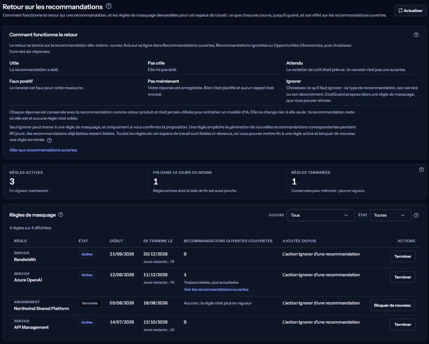
Task: Click the Ignorer response heading
Action: 293,81
